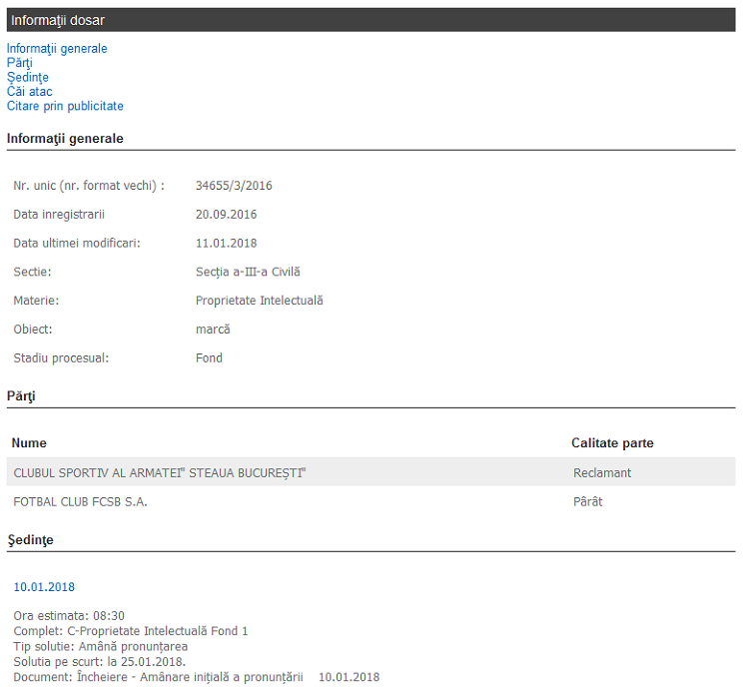
Task: Click the Şedinţe section heading
Action: pos(30,540)
